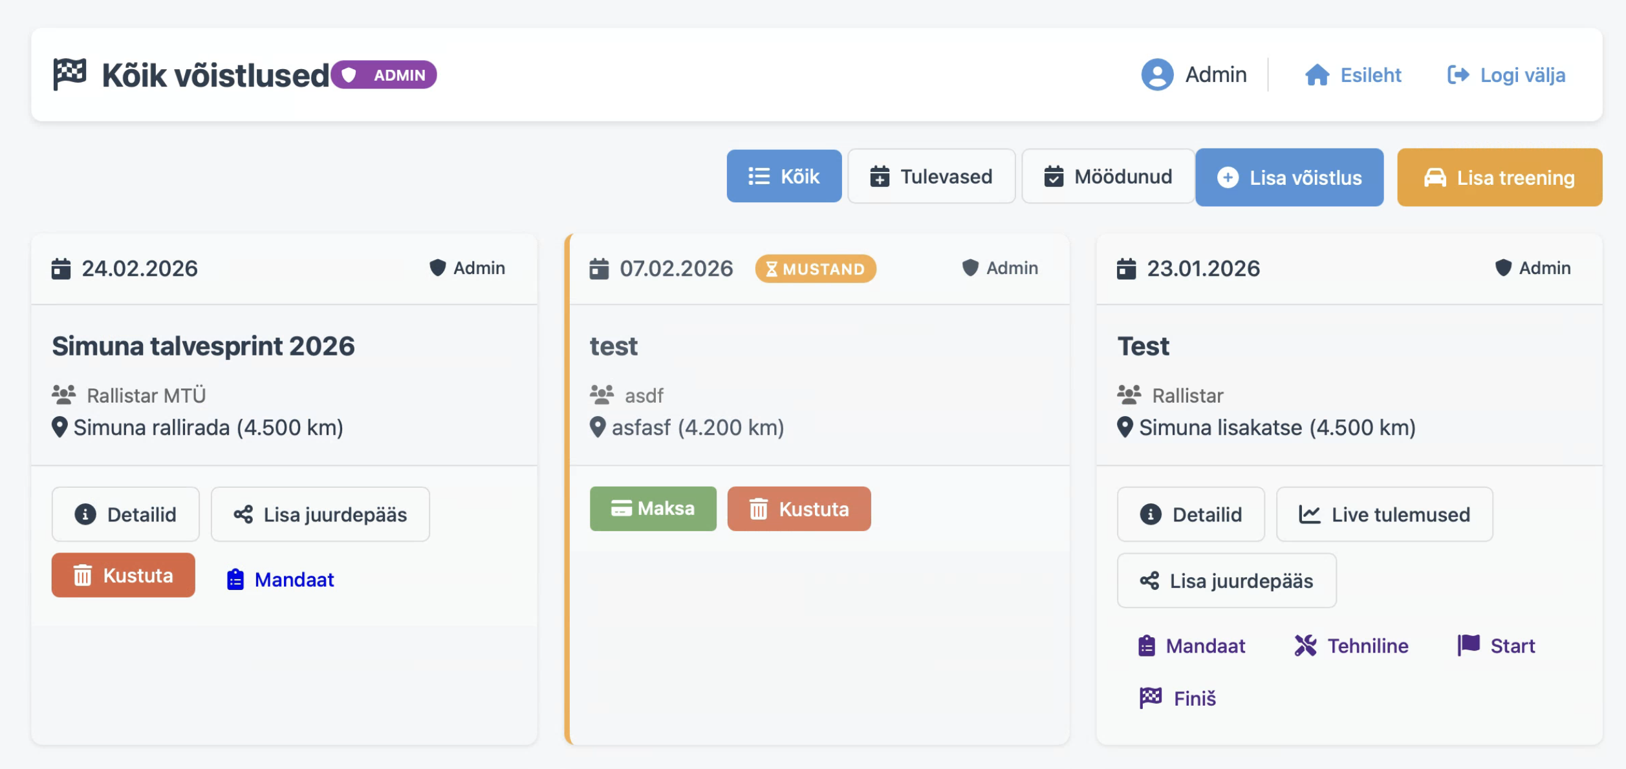
Task: Show all competitions with Kõik filter
Action: [784, 176]
